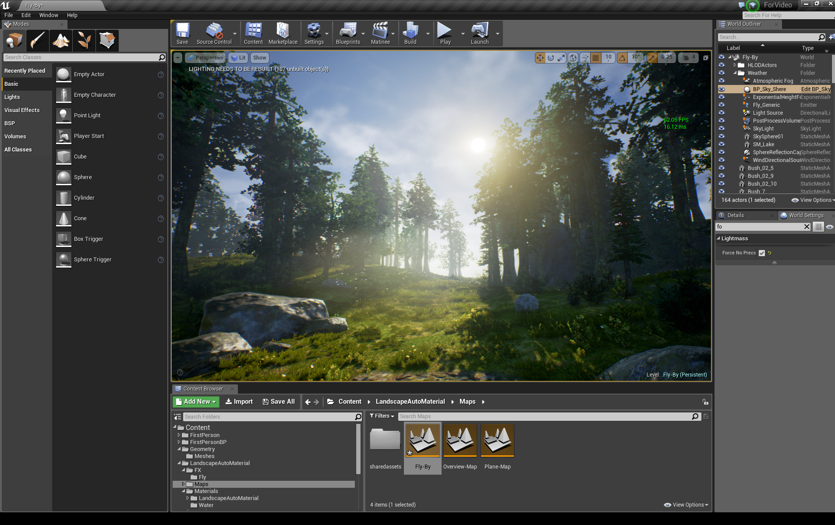Open the File menu
The width and height of the screenshot is (835, 525).
point(9,15)
